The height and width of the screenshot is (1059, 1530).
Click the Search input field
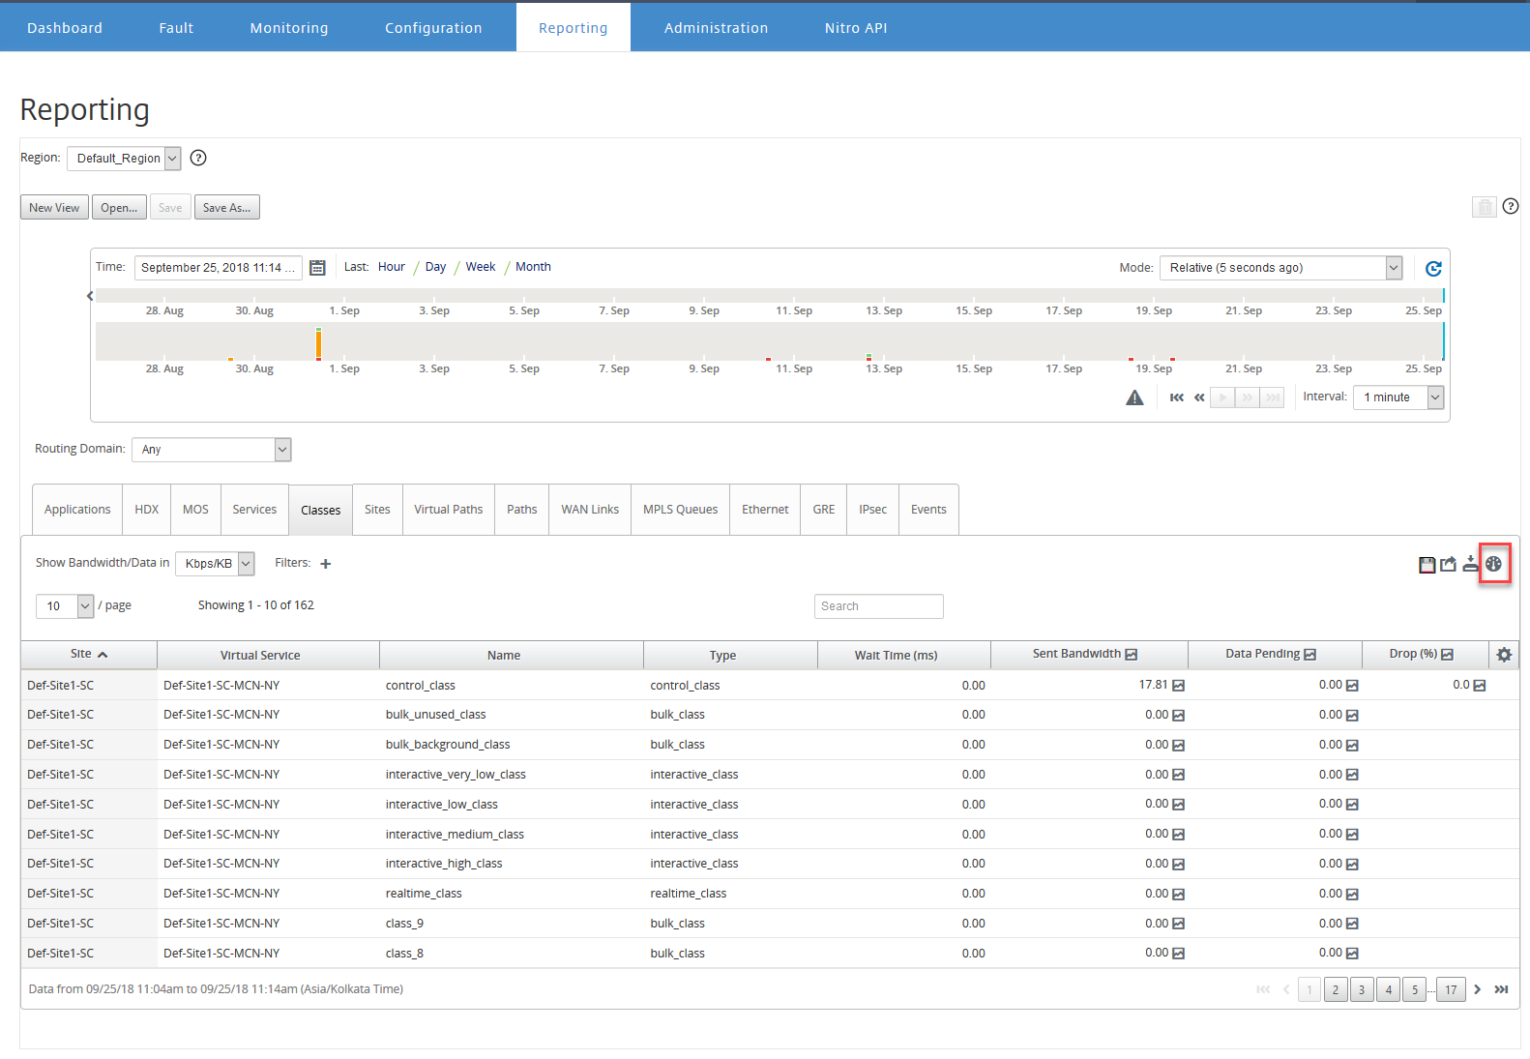pos(879,606)
